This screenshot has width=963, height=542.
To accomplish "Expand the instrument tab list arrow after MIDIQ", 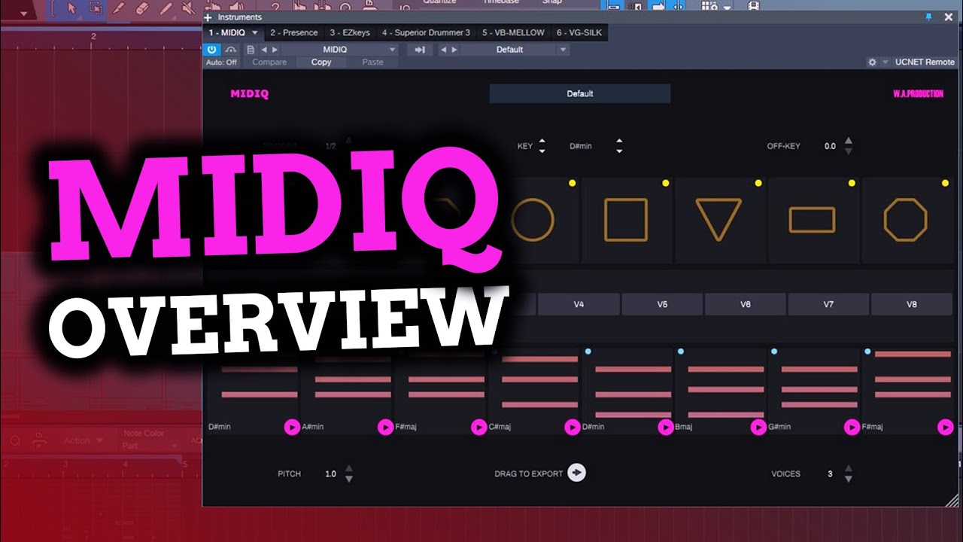I will (255, 33).
